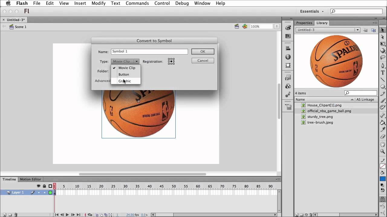Open the Info panel icon
Viewport: 387px width, 217px height.
click(288, 57)
